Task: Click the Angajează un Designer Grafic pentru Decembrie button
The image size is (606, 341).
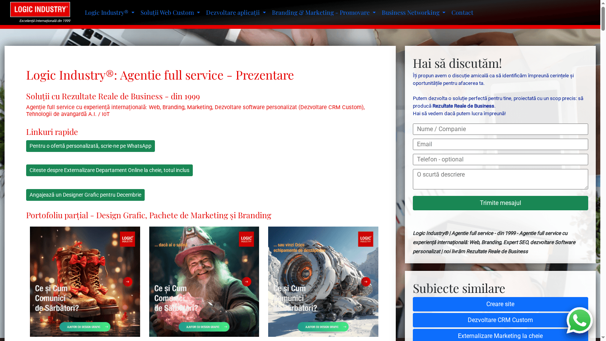Action: [x=85, y=195]
